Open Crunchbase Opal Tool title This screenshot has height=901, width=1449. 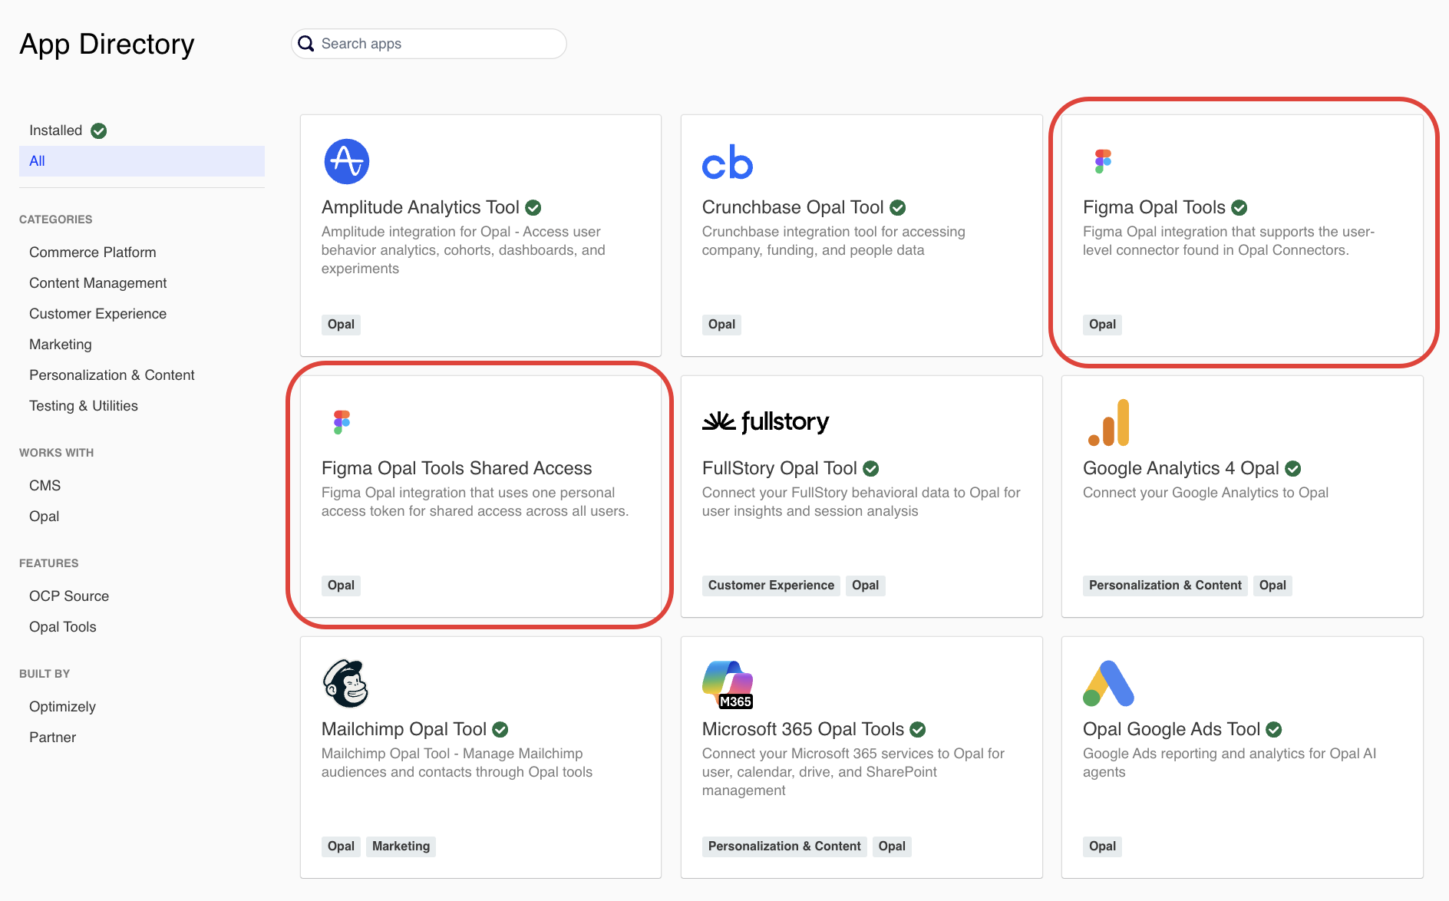(793, 207)
